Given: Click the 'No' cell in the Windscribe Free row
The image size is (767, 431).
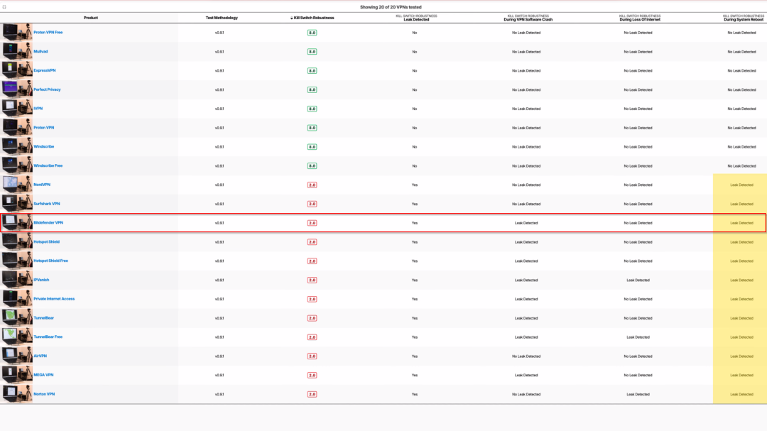Looking at the screenshot, I should click(415, 166).
